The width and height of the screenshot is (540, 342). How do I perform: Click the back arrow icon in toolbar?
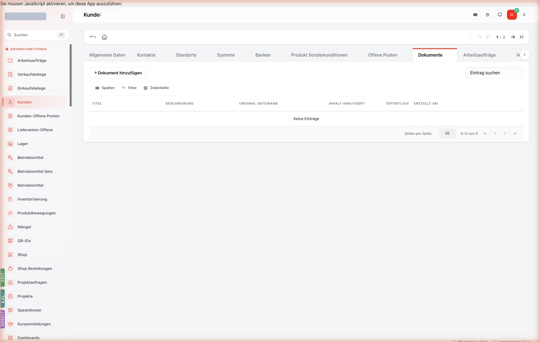tap(93, 37)
